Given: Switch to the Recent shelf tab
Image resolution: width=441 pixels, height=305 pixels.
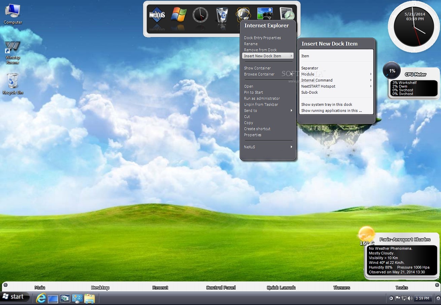Looking at the screenshot, I should click(160, 287).
